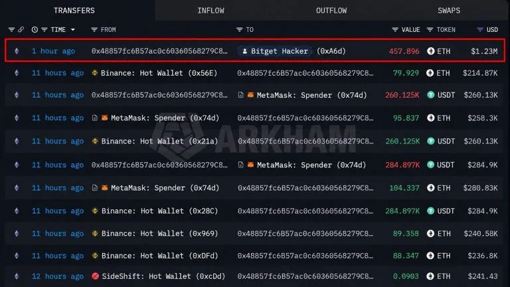Image resolution: width=510 pixels, height=287 pixels.
Task: Click the contract document icon on the red 260.125K row
Action: [x=240, y=95]
